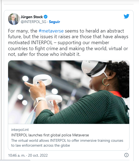Click the tweet text starting 'For many, the'

68,43
